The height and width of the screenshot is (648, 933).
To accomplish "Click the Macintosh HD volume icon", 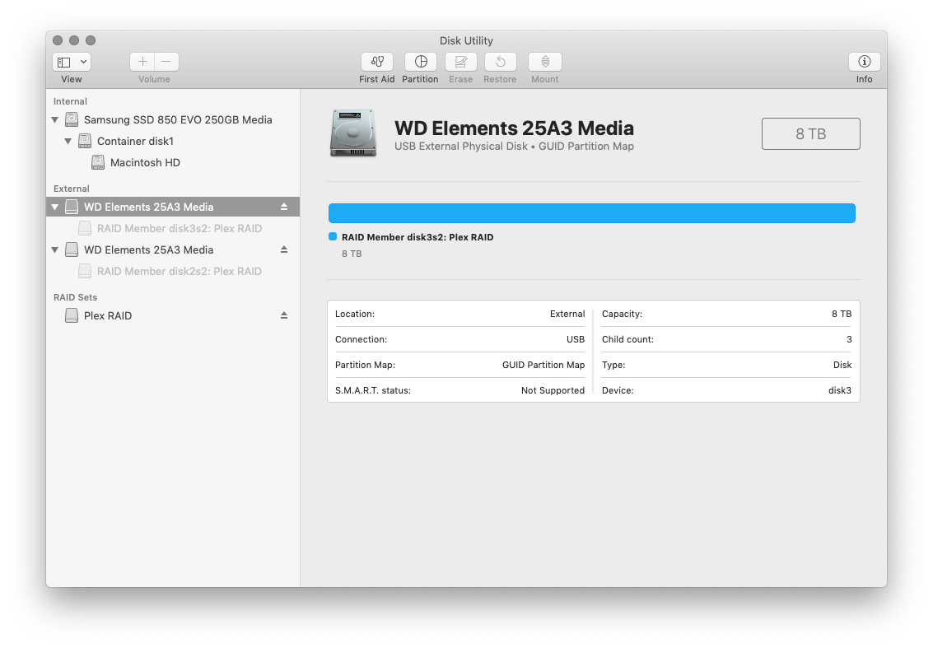I will pyautogui.click(x=98, y=163).
